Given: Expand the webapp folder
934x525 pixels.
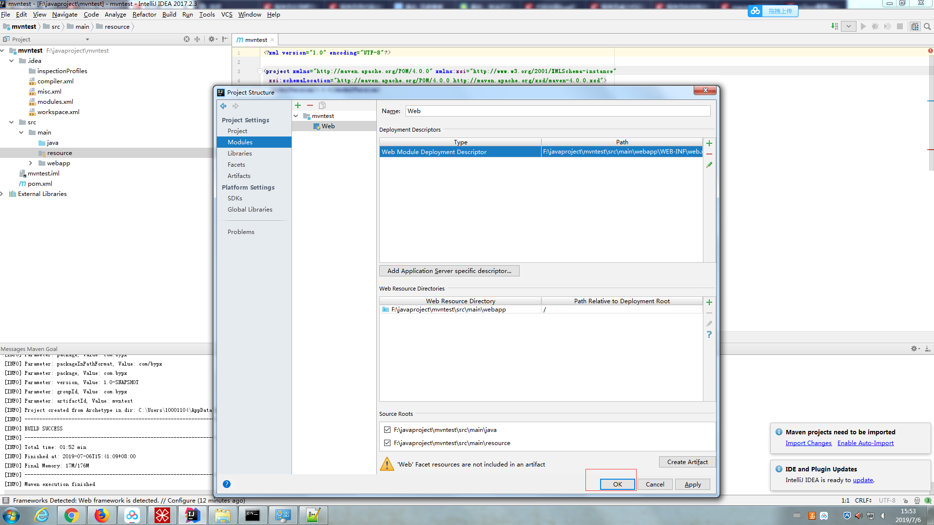Looking at the screenshot, I should [31, 163].
